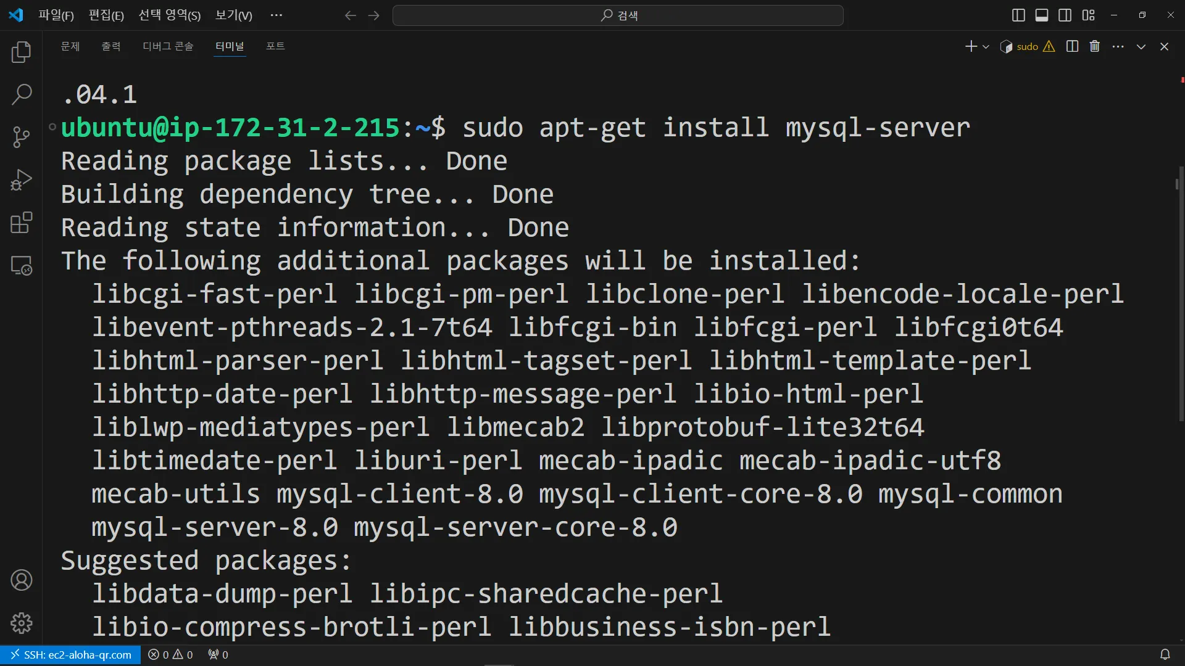Open Remote Explorer view
This screenshot has width=1185, height=666.
pos(22,266)
